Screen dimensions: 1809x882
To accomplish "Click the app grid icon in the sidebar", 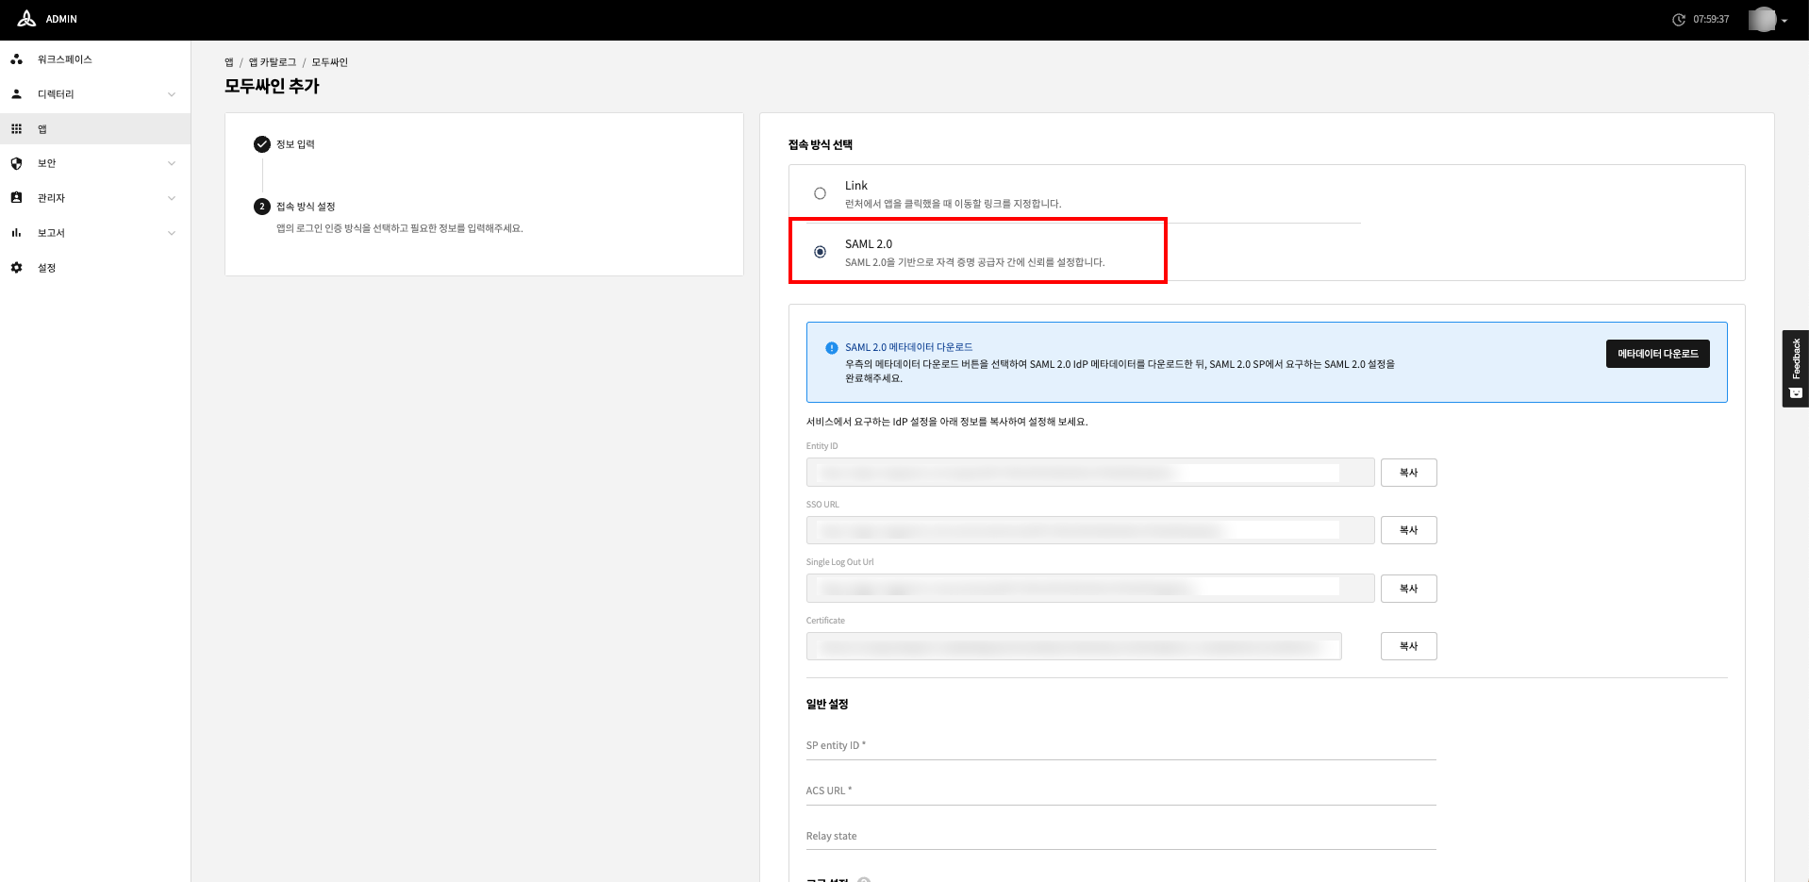I will click(x=16, y=129).
